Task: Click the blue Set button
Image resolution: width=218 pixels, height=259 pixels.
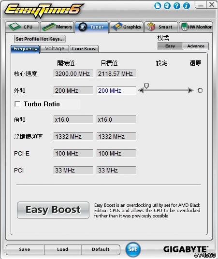Action: [133, 249]
